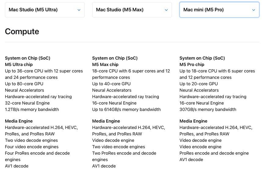Click "Media Engine" heading in M5 Max column

point(106,121)
